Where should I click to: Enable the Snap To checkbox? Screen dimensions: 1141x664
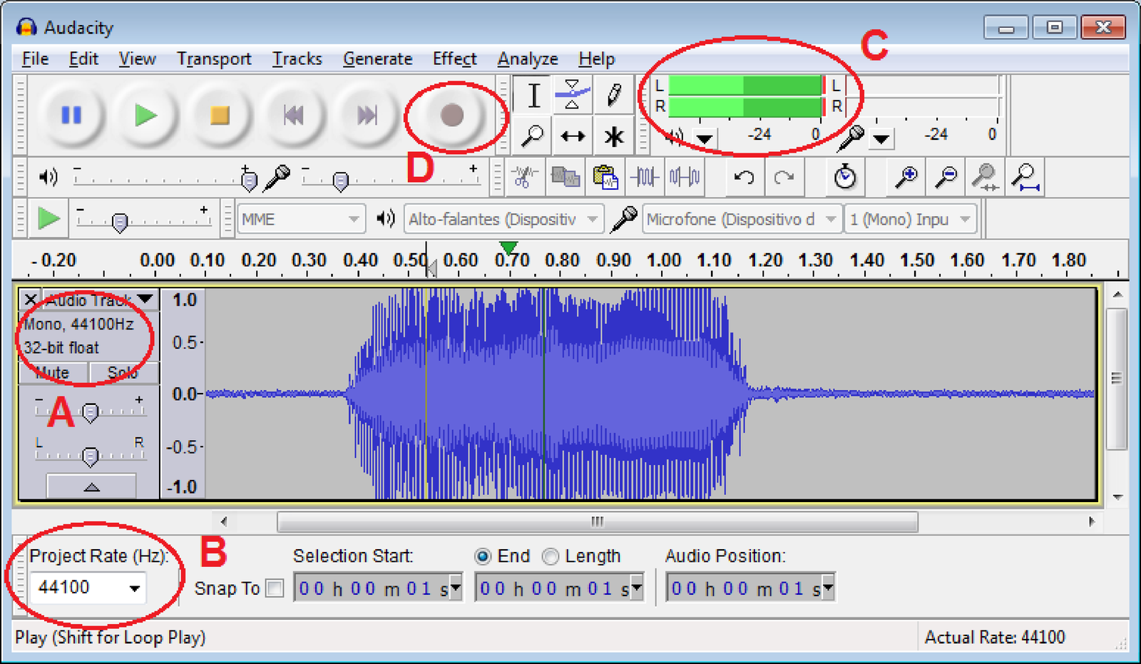click(275, 588)
